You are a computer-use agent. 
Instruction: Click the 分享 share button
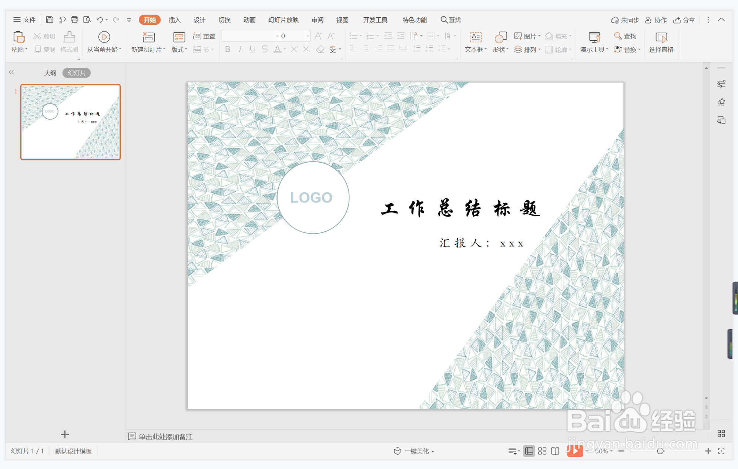[684, 20]
